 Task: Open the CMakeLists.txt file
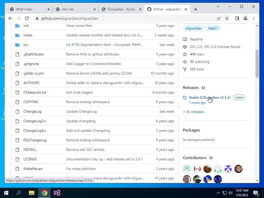(35, 93)
